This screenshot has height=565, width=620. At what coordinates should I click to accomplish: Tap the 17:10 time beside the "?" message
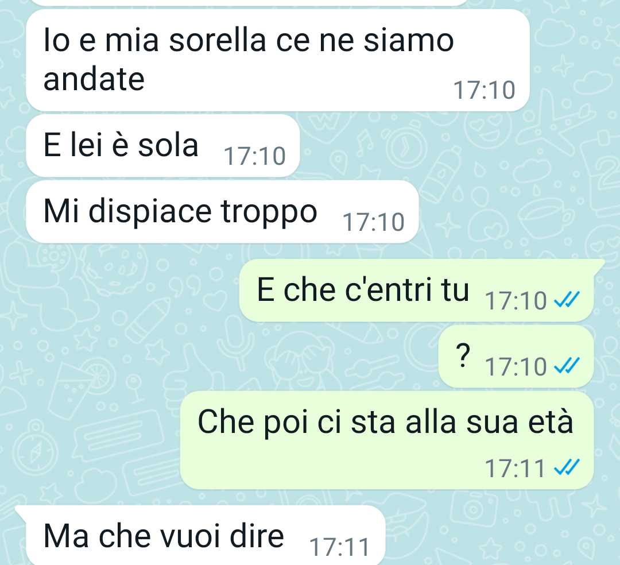[516, 366]
